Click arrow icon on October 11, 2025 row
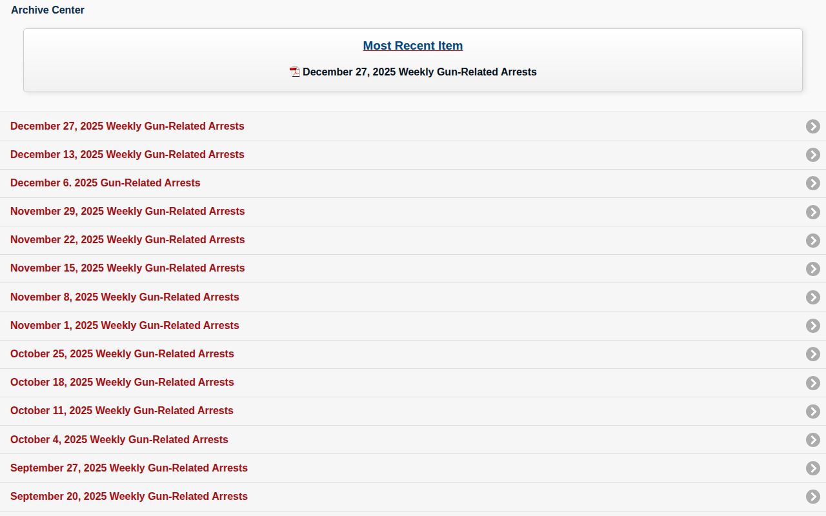Image resolution: width=826 pixels, height=516 pixels. 813,412
